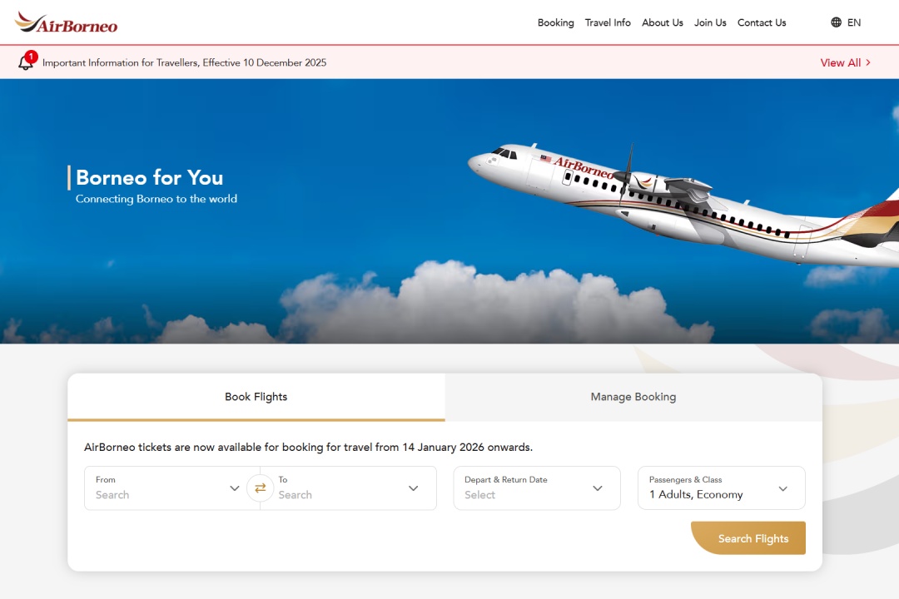899x599 pixels.
Task: Click the AirBorneo logo
Action: pyautogui.click(x=66, y=22)
